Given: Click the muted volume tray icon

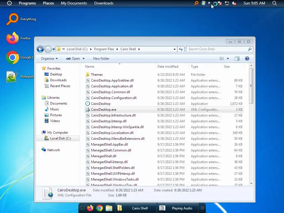Looking at the screenshot, I should click(x=234, y=3).
